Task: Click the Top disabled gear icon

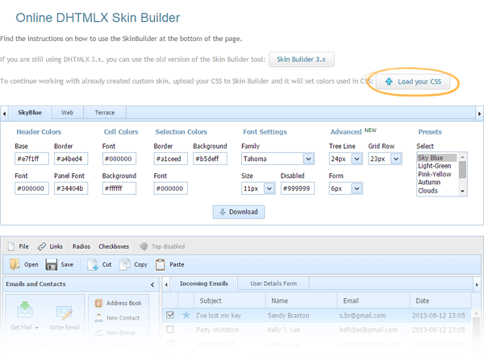Action: (144, 246)
